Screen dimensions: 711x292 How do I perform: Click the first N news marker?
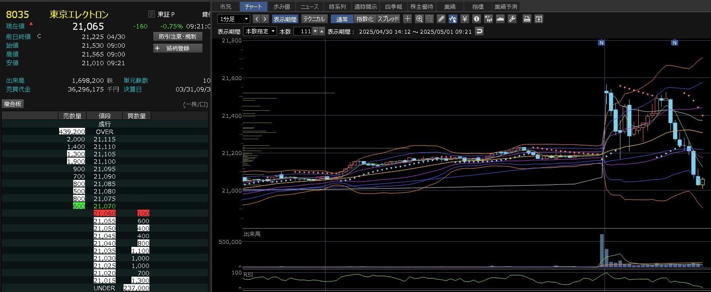tap(601, 42)
